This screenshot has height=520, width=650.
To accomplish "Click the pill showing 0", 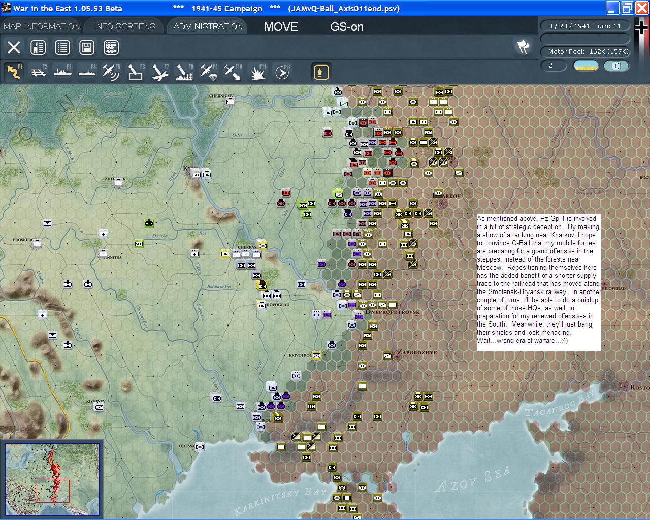I will 616,66.
